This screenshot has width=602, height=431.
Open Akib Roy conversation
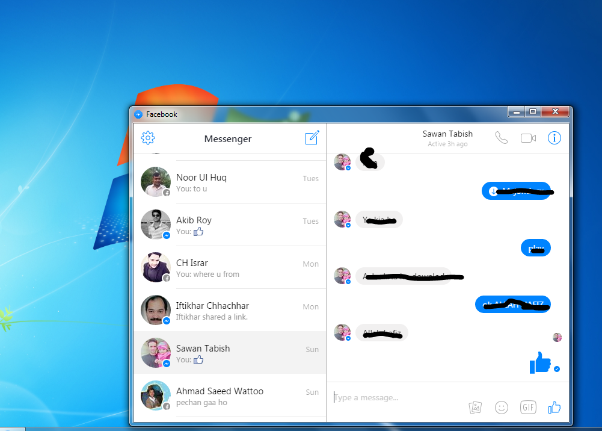(230, 225)
